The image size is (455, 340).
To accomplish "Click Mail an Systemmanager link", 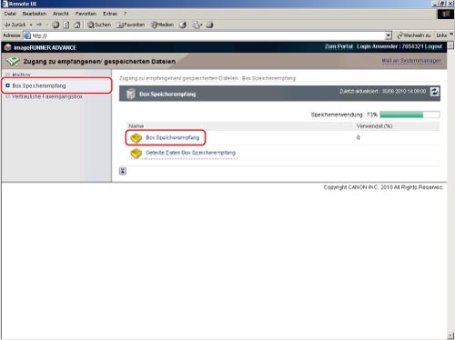I will pos(411,61).
